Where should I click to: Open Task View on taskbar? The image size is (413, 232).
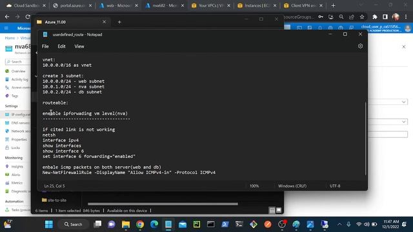97,224
